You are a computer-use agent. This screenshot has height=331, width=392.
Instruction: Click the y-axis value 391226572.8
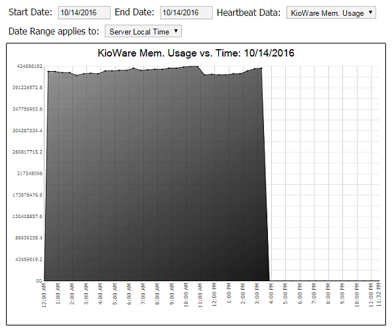coord(27,88)
